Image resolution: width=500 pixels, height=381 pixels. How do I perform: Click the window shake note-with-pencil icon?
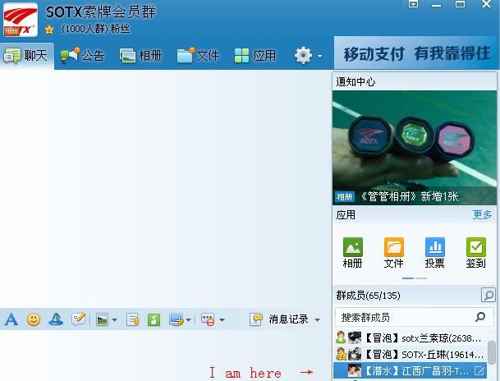pos(79,319)
